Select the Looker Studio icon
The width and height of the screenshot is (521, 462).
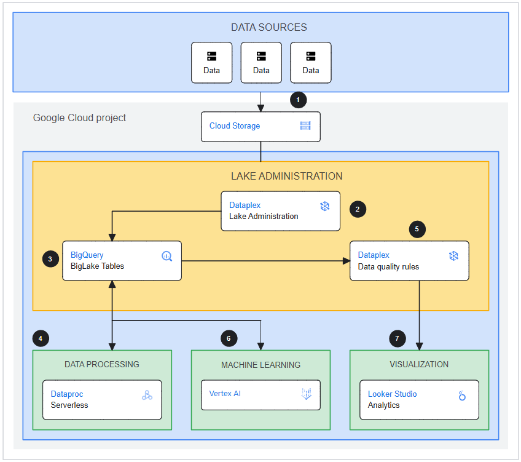pos(462,396)
